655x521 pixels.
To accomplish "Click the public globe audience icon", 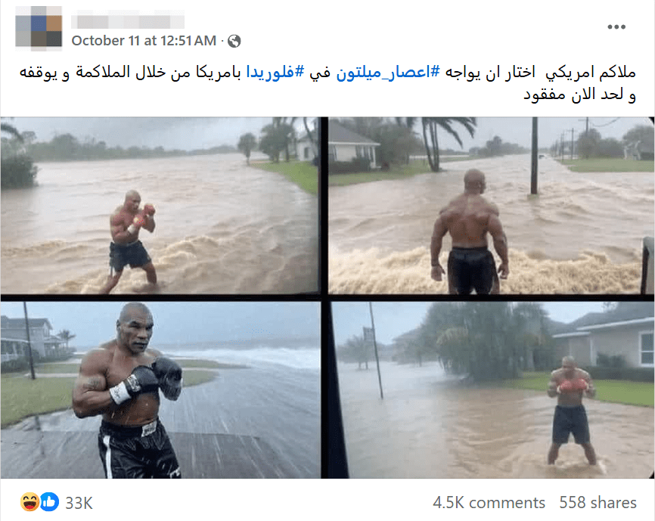I will pyautogui.click(x=234, y=41).
